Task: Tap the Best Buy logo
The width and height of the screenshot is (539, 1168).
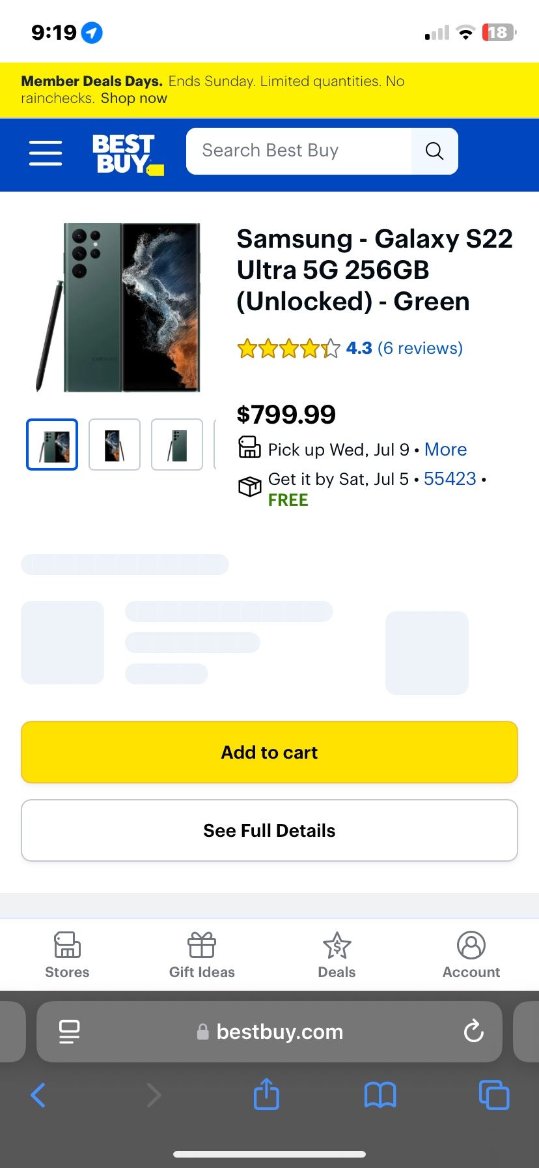Action: pyautogui.click(x=128, y=154)
